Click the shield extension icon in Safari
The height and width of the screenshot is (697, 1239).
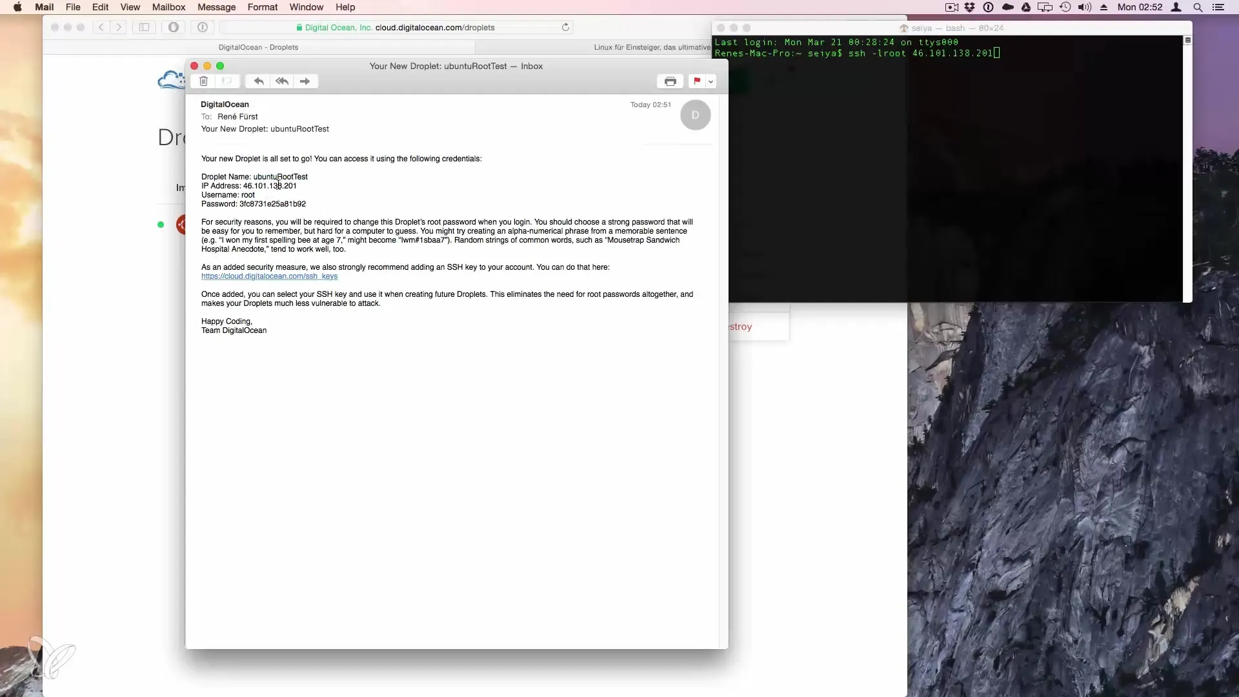[174, 27]
